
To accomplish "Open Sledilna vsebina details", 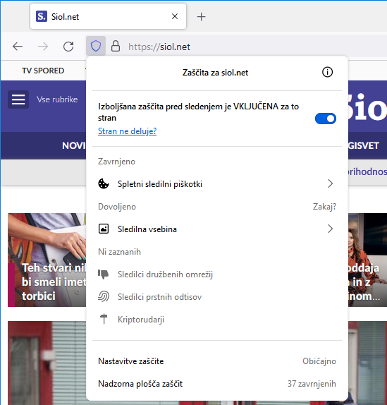I will coord(217,229).
